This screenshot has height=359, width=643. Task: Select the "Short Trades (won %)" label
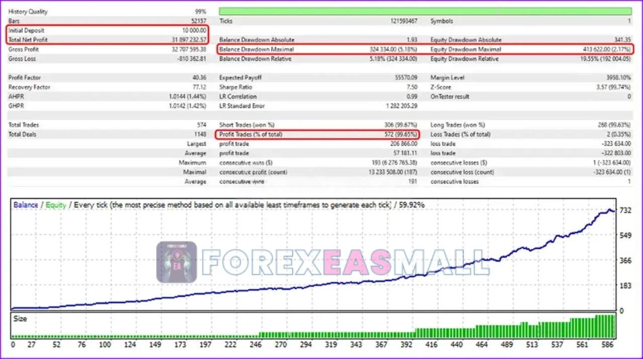coord(247,125)
